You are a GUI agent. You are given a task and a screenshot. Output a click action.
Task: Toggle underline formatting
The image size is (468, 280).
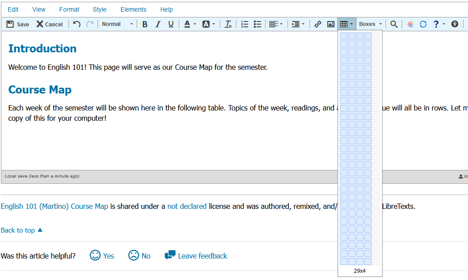click(171, 24)
